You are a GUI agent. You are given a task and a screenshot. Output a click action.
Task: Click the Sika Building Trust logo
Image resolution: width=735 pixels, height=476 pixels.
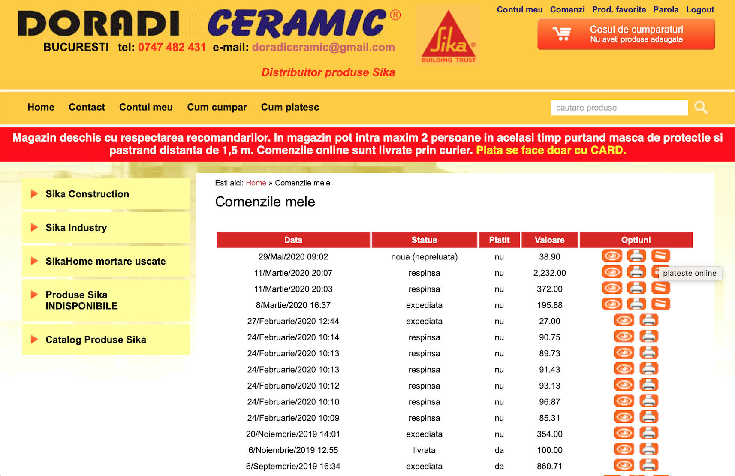pyautogui.click(x=449, y=35)
